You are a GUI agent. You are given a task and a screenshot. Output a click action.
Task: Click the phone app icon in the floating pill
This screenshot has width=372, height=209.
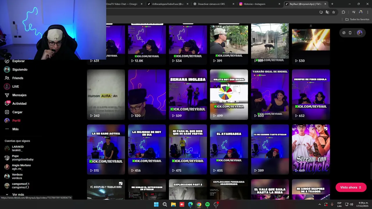pos(350,33)
